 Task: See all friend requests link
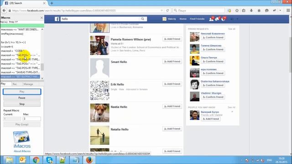[231, 29]
